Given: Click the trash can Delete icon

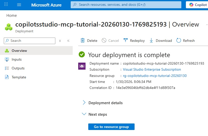Looking at the screenshot, I should tap(82, 40).
